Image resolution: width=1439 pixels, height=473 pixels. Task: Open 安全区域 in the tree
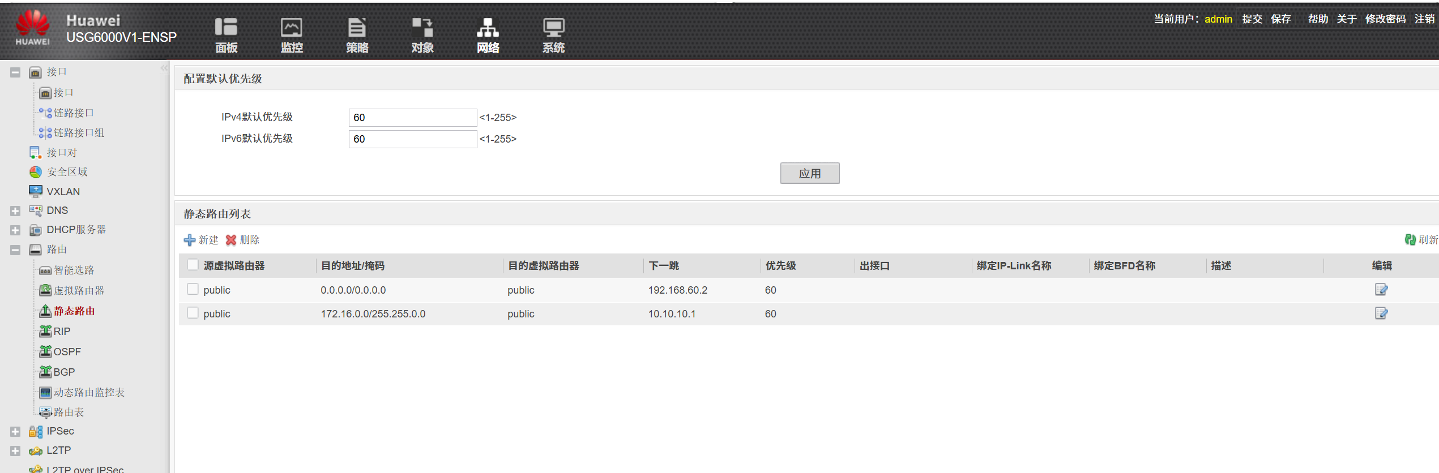click(67, 172)
